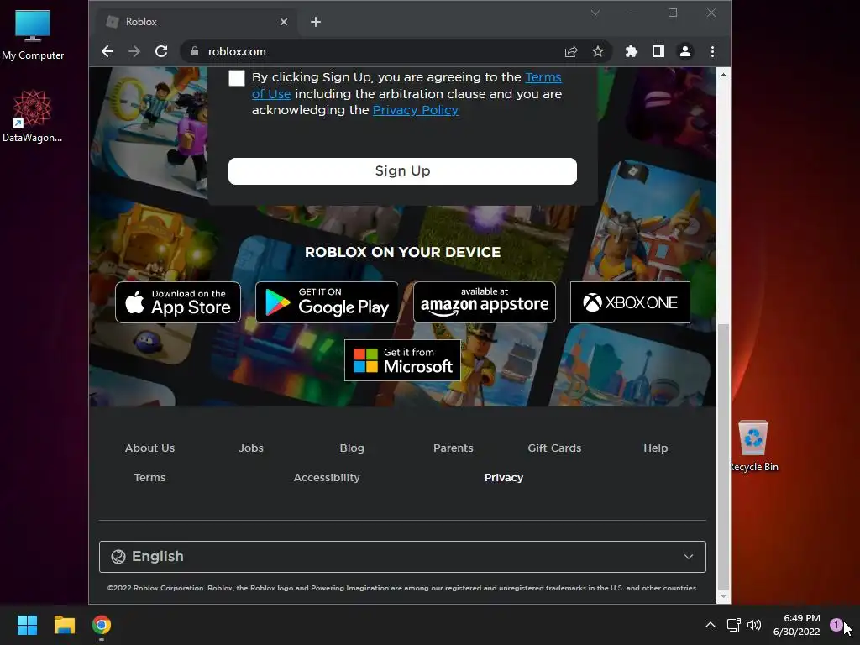Click the network icon in system tray
Viewport: 860px width, 645px height.
[733, 625]
